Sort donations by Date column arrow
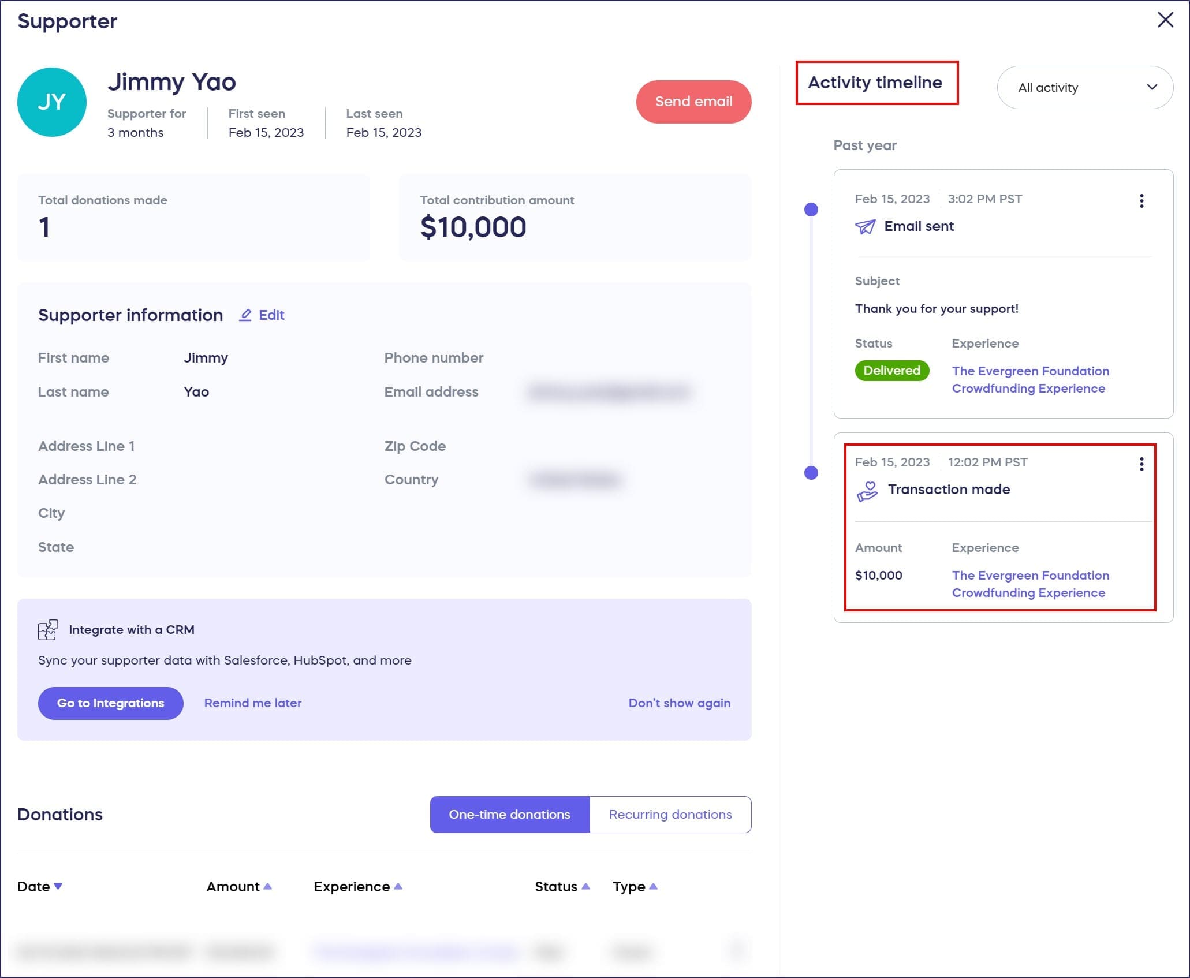1190x978 pixels. [x=58, y=886]
